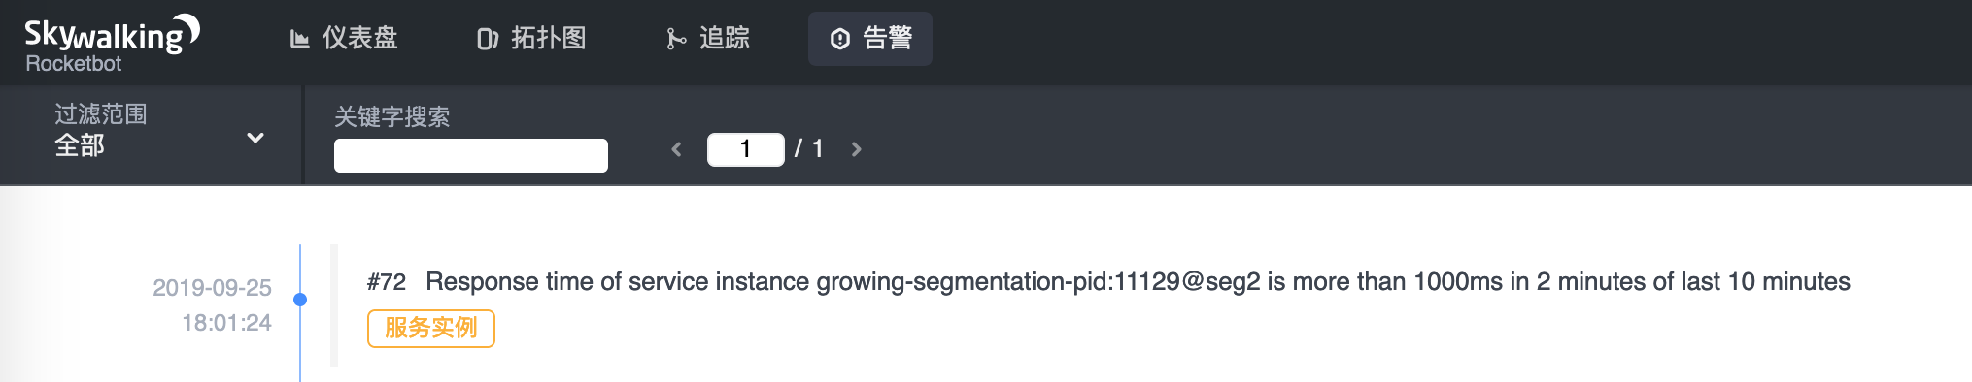
Task: Focus the 关键字搜索 keyword search field
Action: pos(471,155)
